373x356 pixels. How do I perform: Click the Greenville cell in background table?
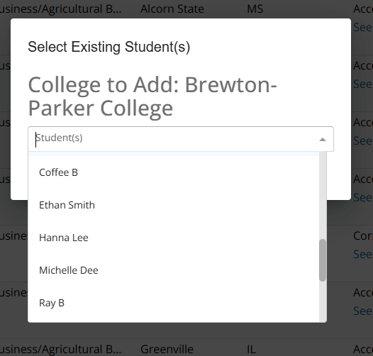tap(167, 350)
